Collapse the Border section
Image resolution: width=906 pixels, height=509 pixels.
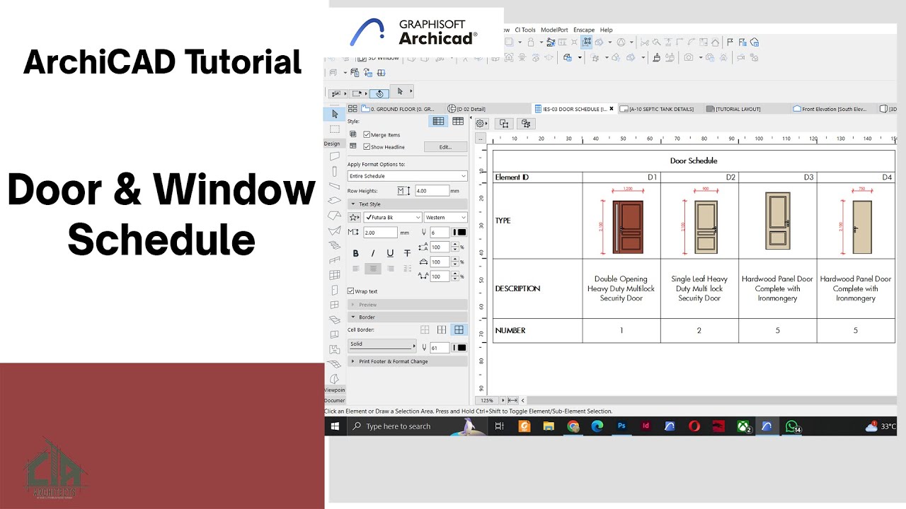coord(407,317)
